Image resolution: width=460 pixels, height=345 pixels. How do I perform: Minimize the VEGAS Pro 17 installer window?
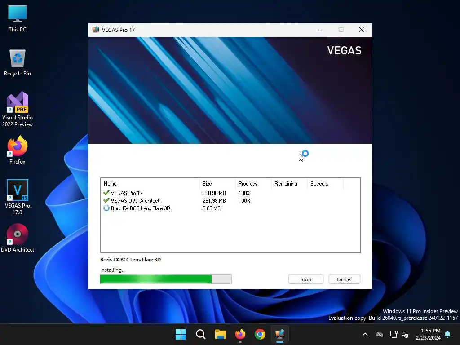[321, 30]
